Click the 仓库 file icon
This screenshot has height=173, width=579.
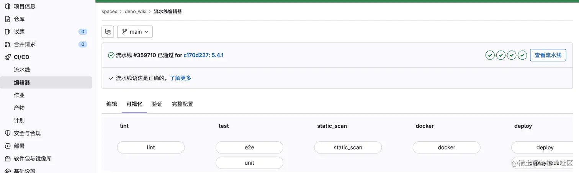point(7,19)
